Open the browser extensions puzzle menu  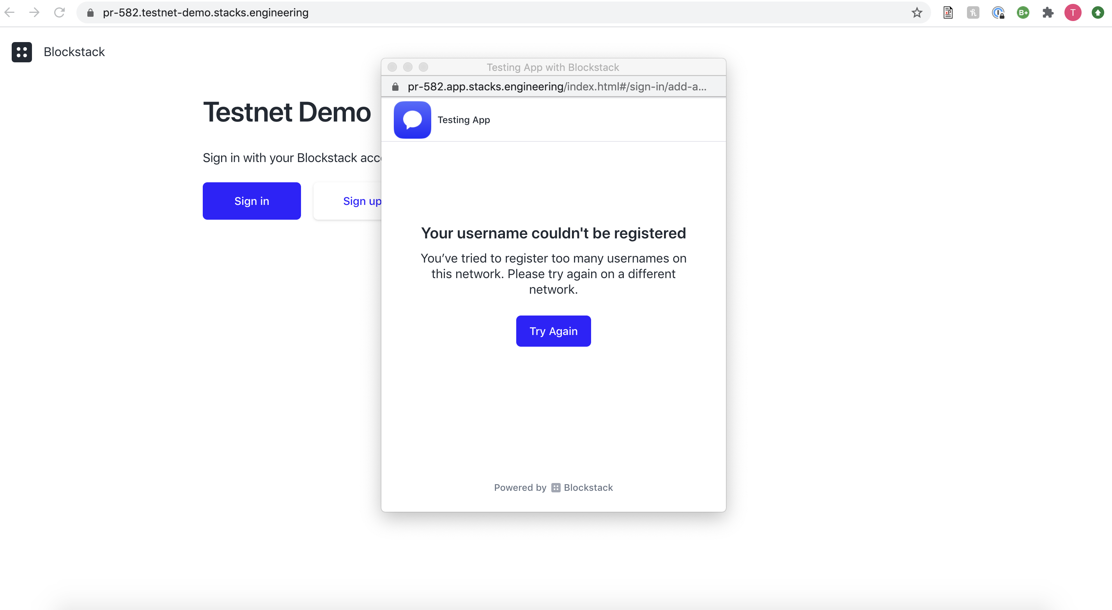pyautogui.click(x=1048, y=12)
